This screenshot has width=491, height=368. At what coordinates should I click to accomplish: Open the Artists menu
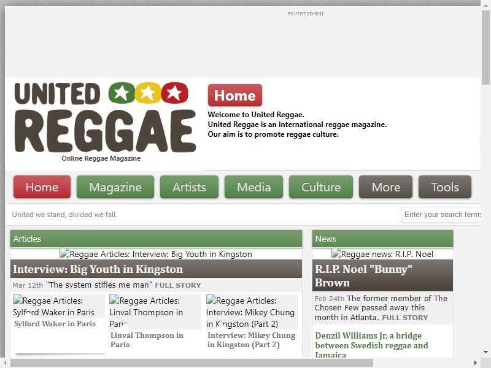(189, 187)
